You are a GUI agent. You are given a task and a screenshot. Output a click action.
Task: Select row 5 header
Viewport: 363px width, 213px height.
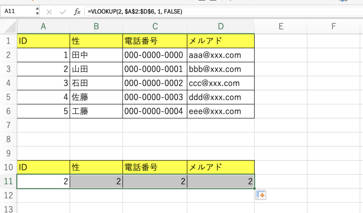coord(8,97)
